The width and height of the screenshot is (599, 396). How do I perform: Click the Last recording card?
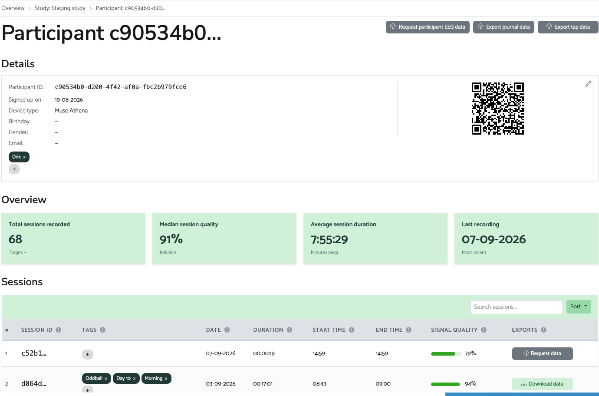527,238
